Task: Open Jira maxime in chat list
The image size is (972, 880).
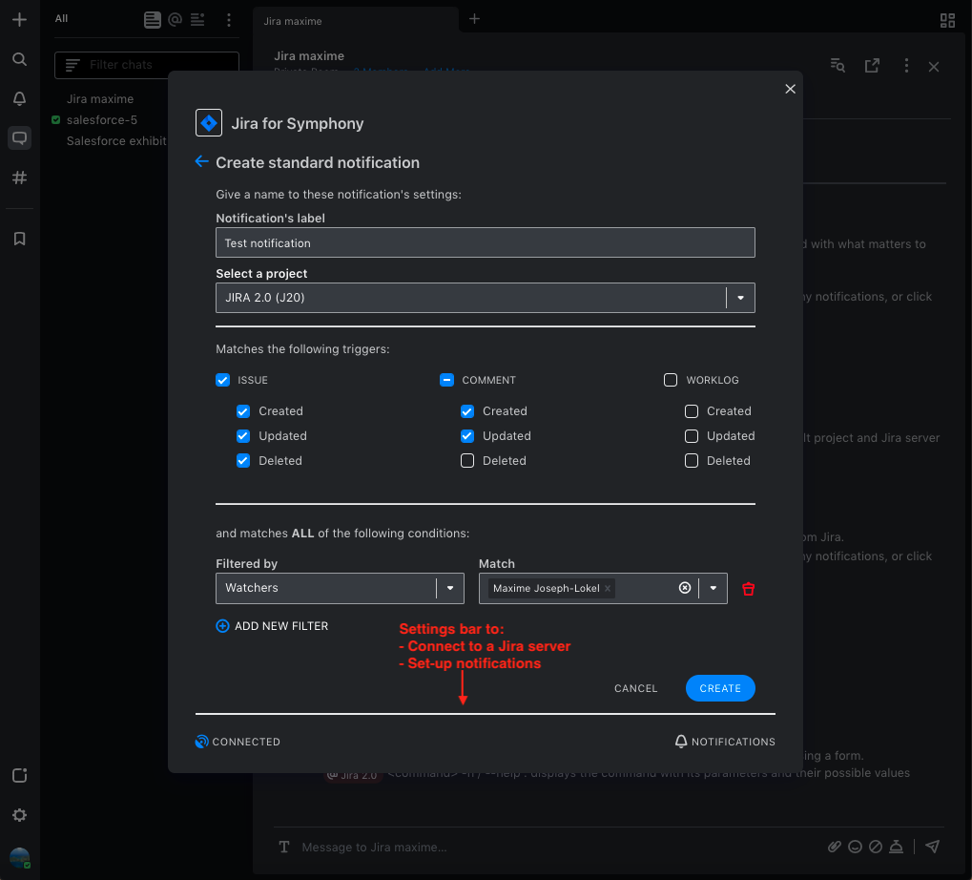Action: (100, 99)
